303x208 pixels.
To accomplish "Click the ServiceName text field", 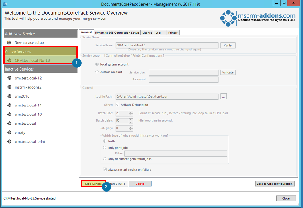I will click(x=167, y=45).
